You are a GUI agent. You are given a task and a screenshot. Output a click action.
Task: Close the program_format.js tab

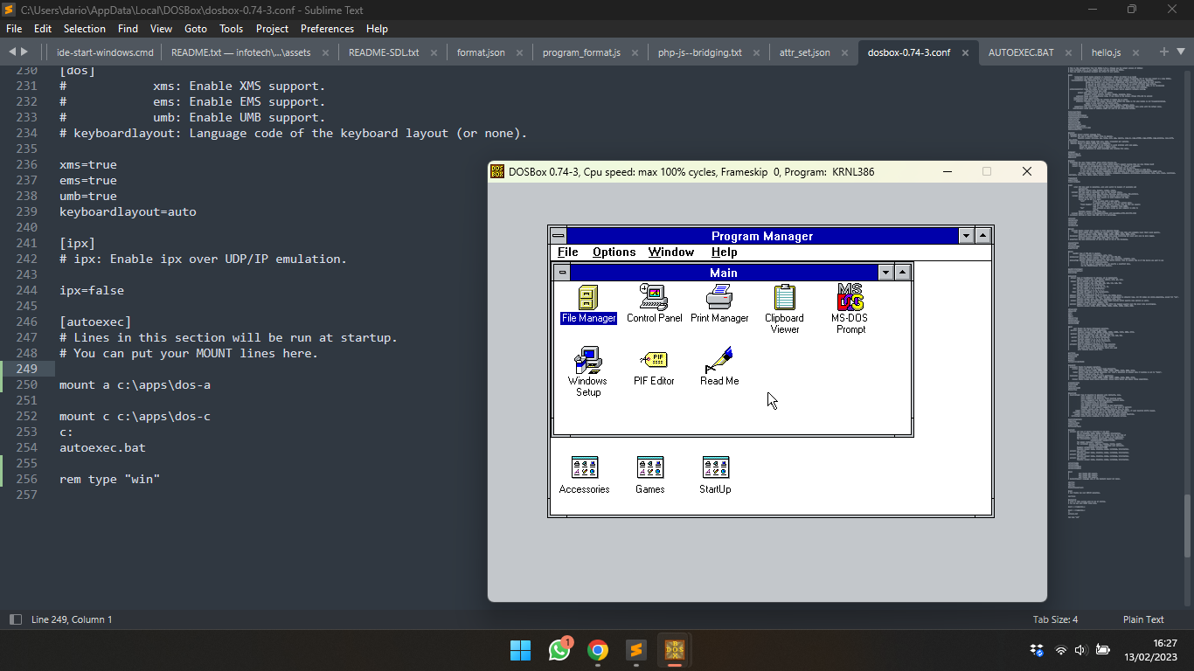coord(636,52)
